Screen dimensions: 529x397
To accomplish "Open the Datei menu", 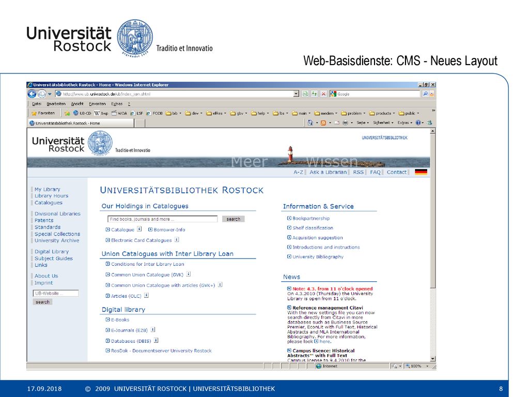I will point(37,104).
